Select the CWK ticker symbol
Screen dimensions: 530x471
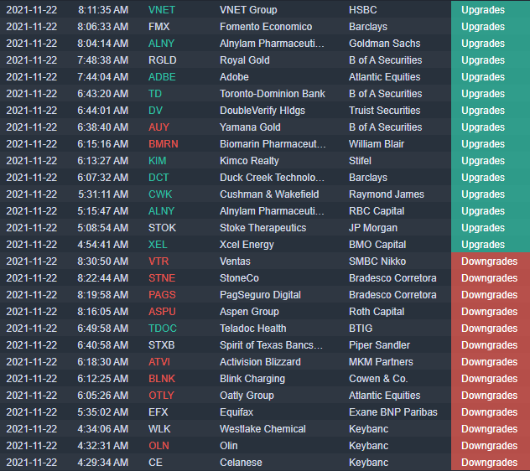(160, 194)
